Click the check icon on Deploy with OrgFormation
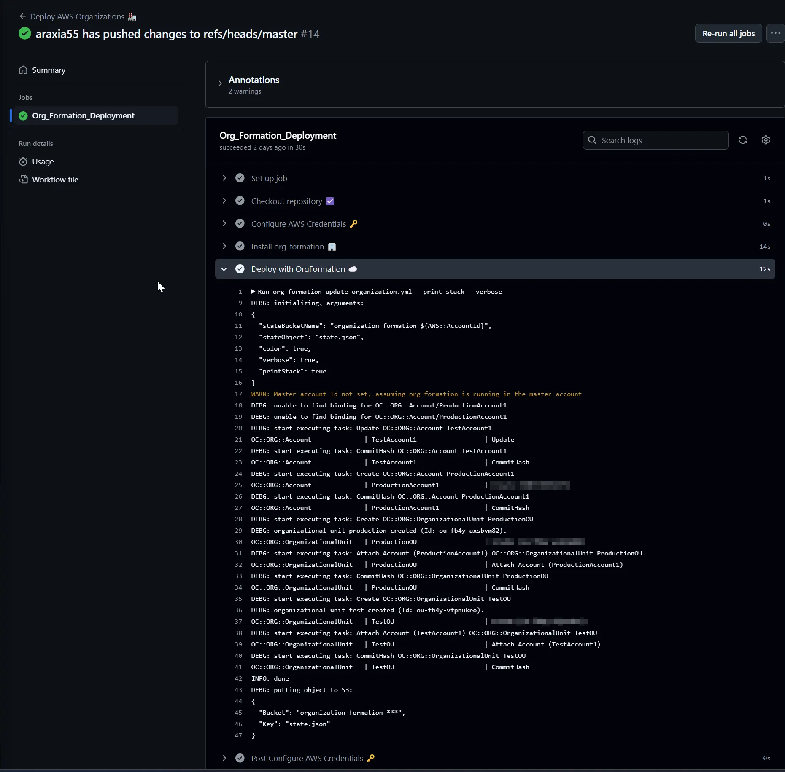The image size is (785, 772). [240, 269]
